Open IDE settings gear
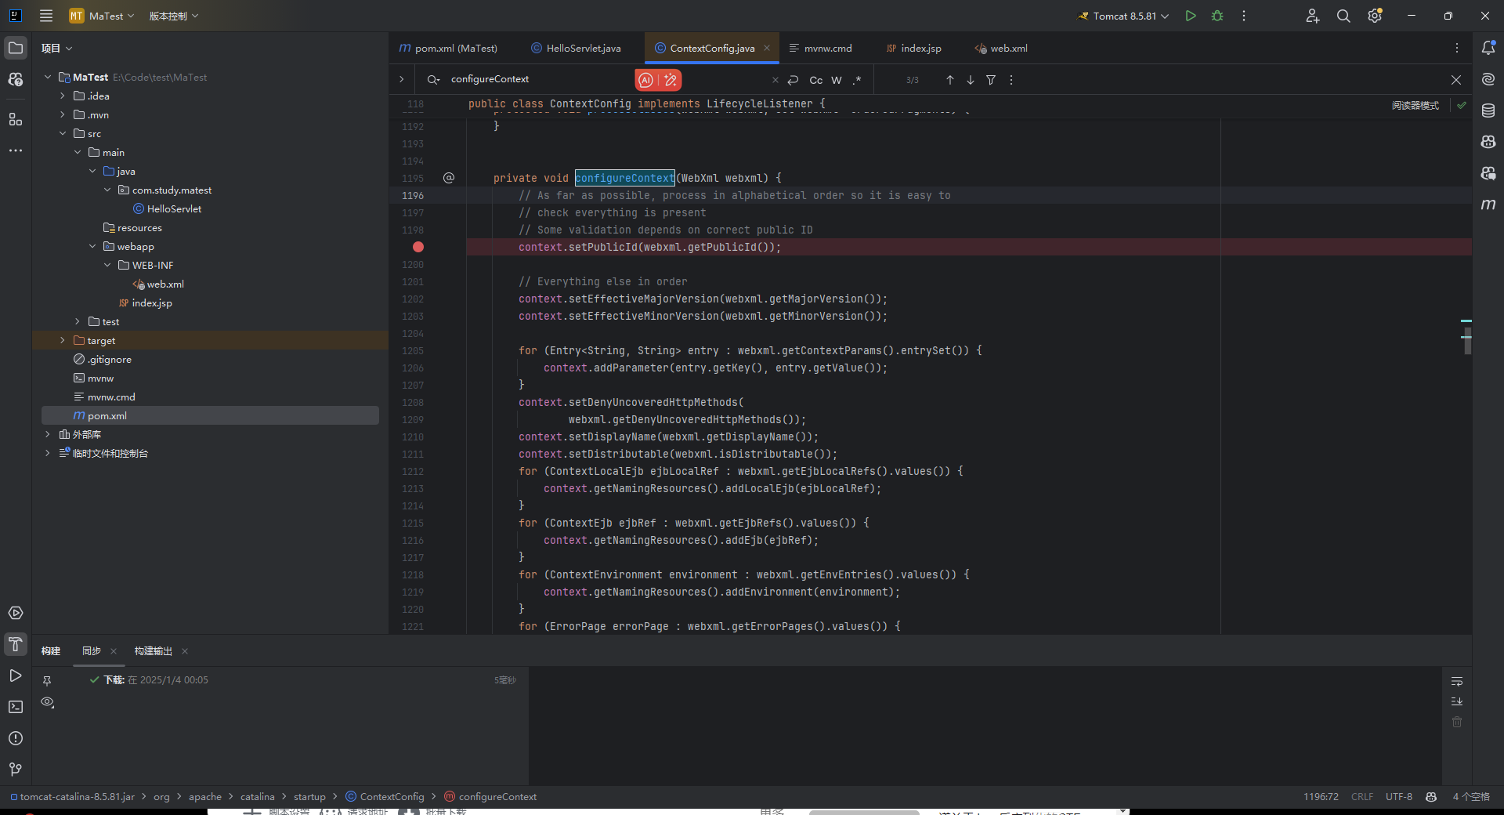The width and height of the screenshot is (1504, 815). (x=1375, y=16)
